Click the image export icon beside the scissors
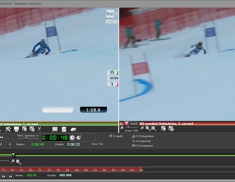Screen dimensions: 235x182 (32, 129)
